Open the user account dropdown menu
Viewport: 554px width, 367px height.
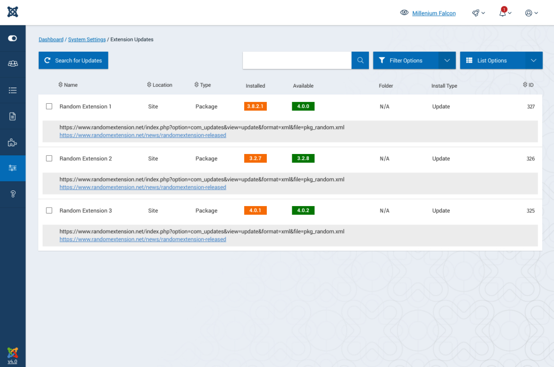click(x=531, y=13)
